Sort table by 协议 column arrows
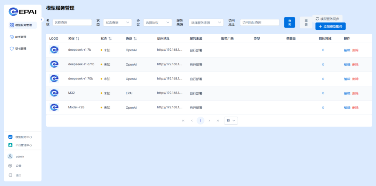 (x=135, y=39)
